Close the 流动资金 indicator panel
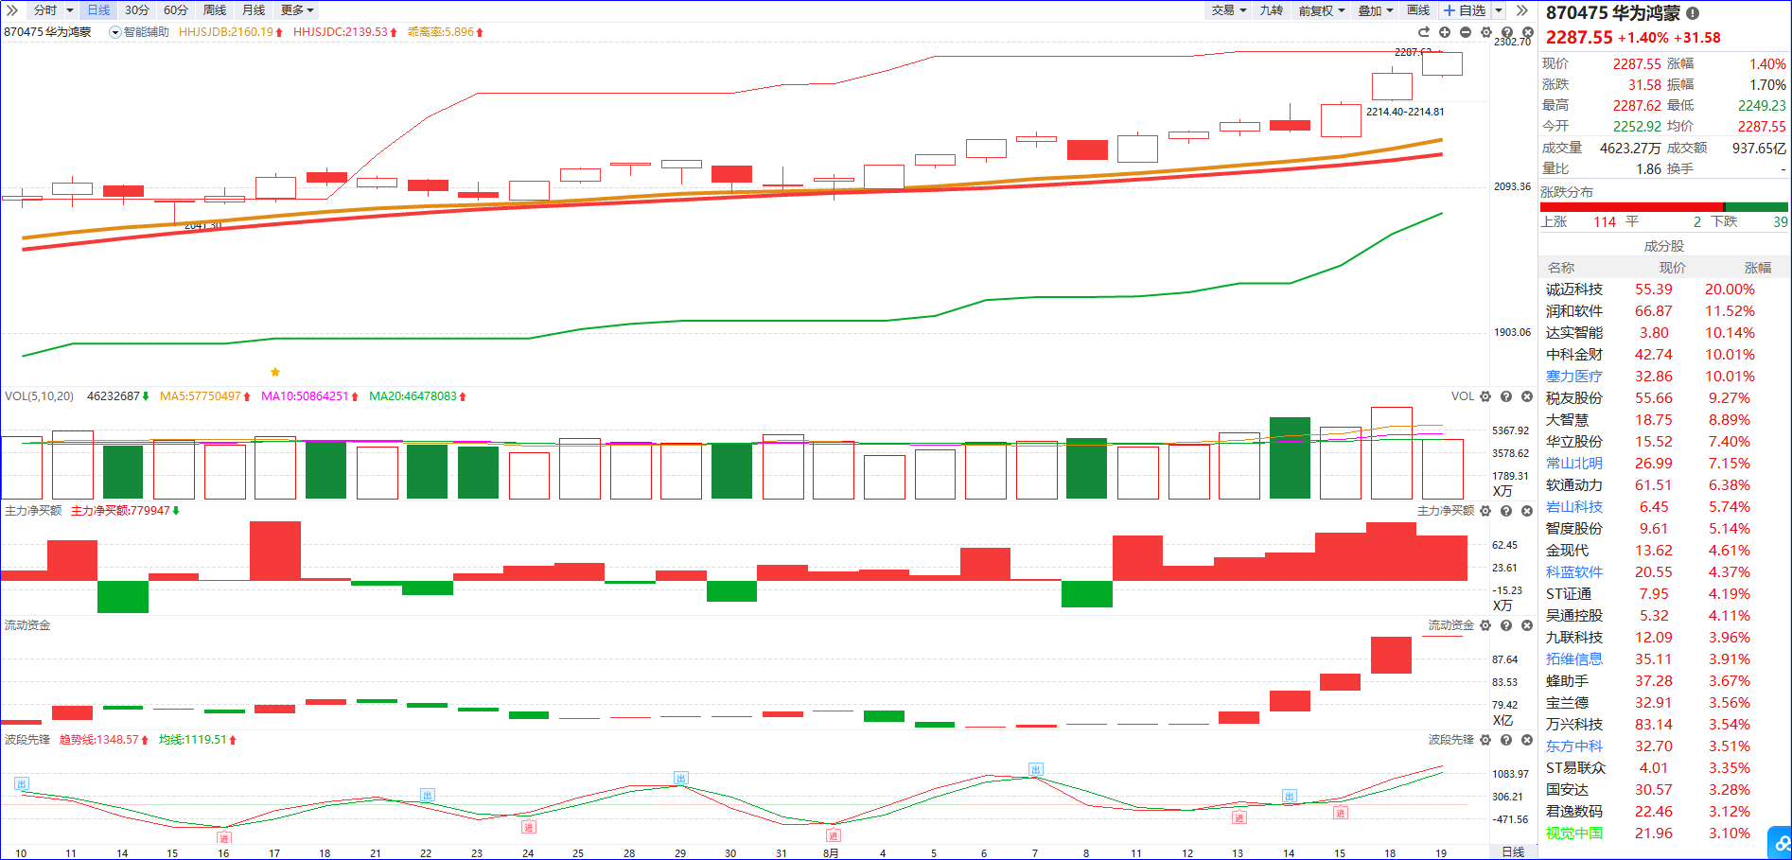The height and width of the screenshot is (860, 1792). point(1527,625)
